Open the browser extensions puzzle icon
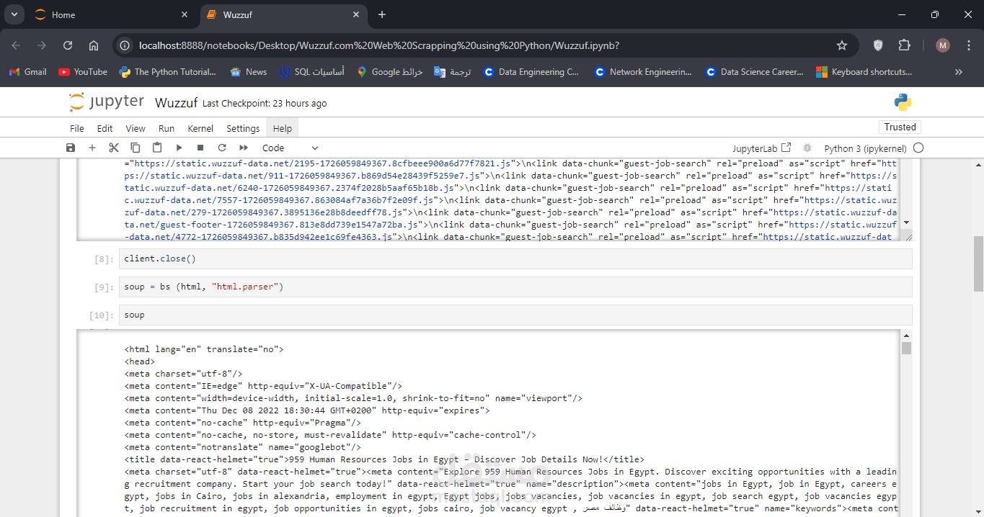The image size is (984, 517). pos(904,45)
